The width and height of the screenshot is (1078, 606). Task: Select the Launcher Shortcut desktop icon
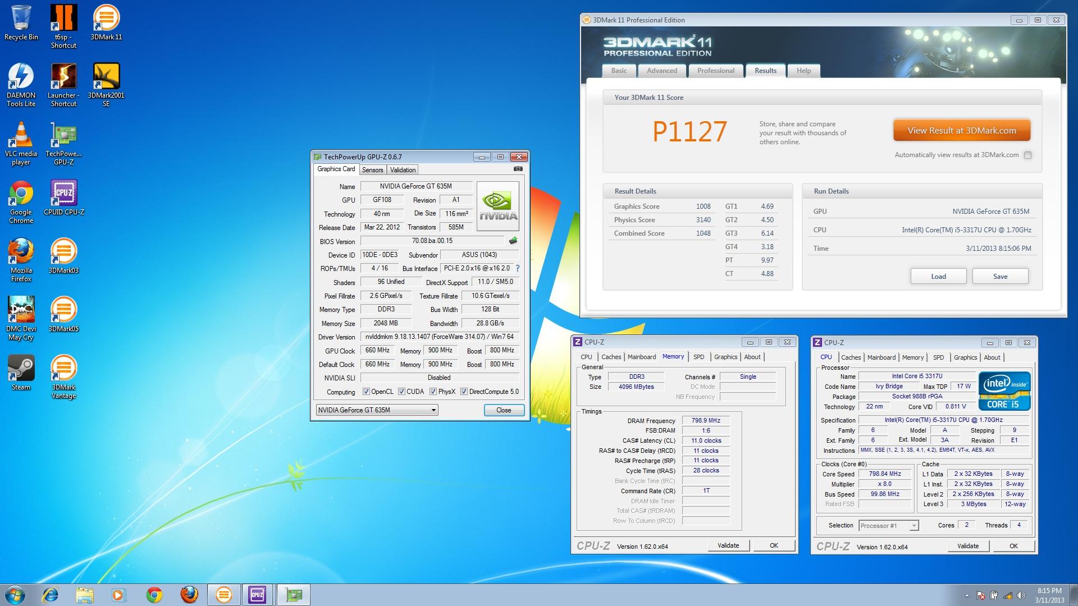(x=63, y=85)
